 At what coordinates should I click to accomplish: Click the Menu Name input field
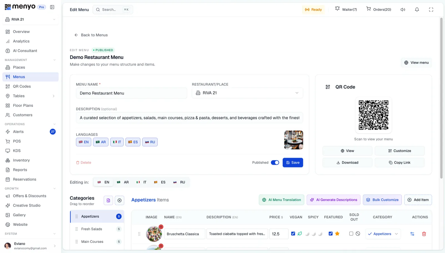[132, 93]
